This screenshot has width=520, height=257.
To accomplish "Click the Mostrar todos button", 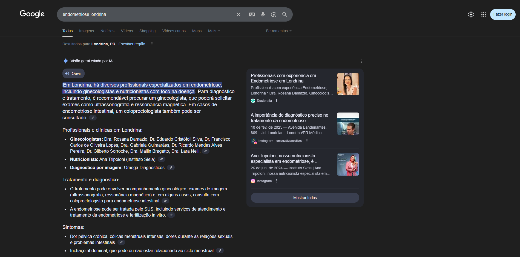I will click(x=305, y=198).
